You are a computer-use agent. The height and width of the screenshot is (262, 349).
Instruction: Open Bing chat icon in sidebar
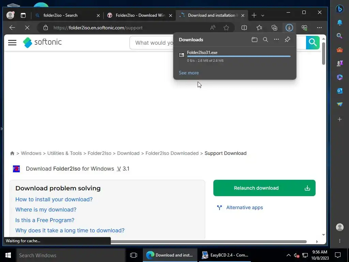pyautogui.click(x=340, y=9)
